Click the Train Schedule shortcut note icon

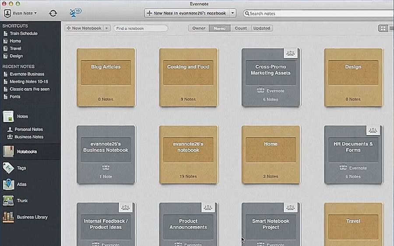6,33
